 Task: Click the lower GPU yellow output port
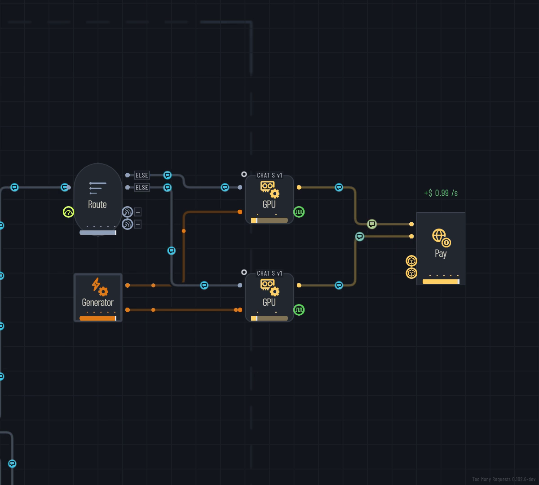tap(299, 285)
